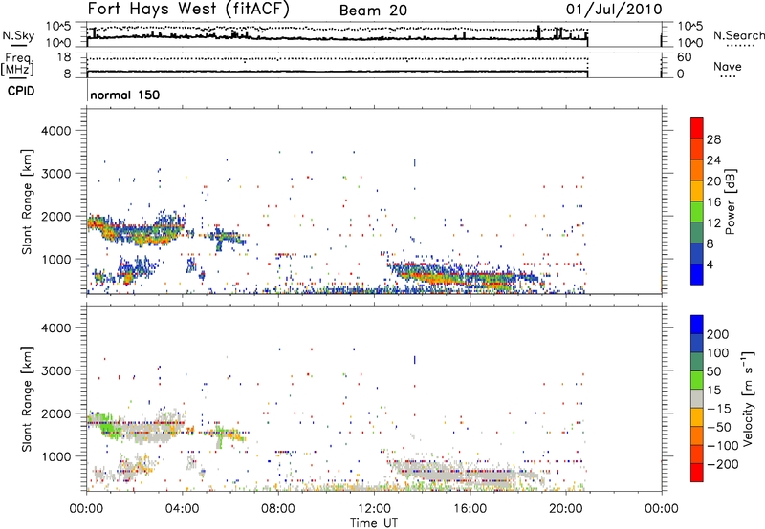This screenshot has height=529, width=765.
Task: Click the '28' Power color bar value
Action: coord(713,139)
